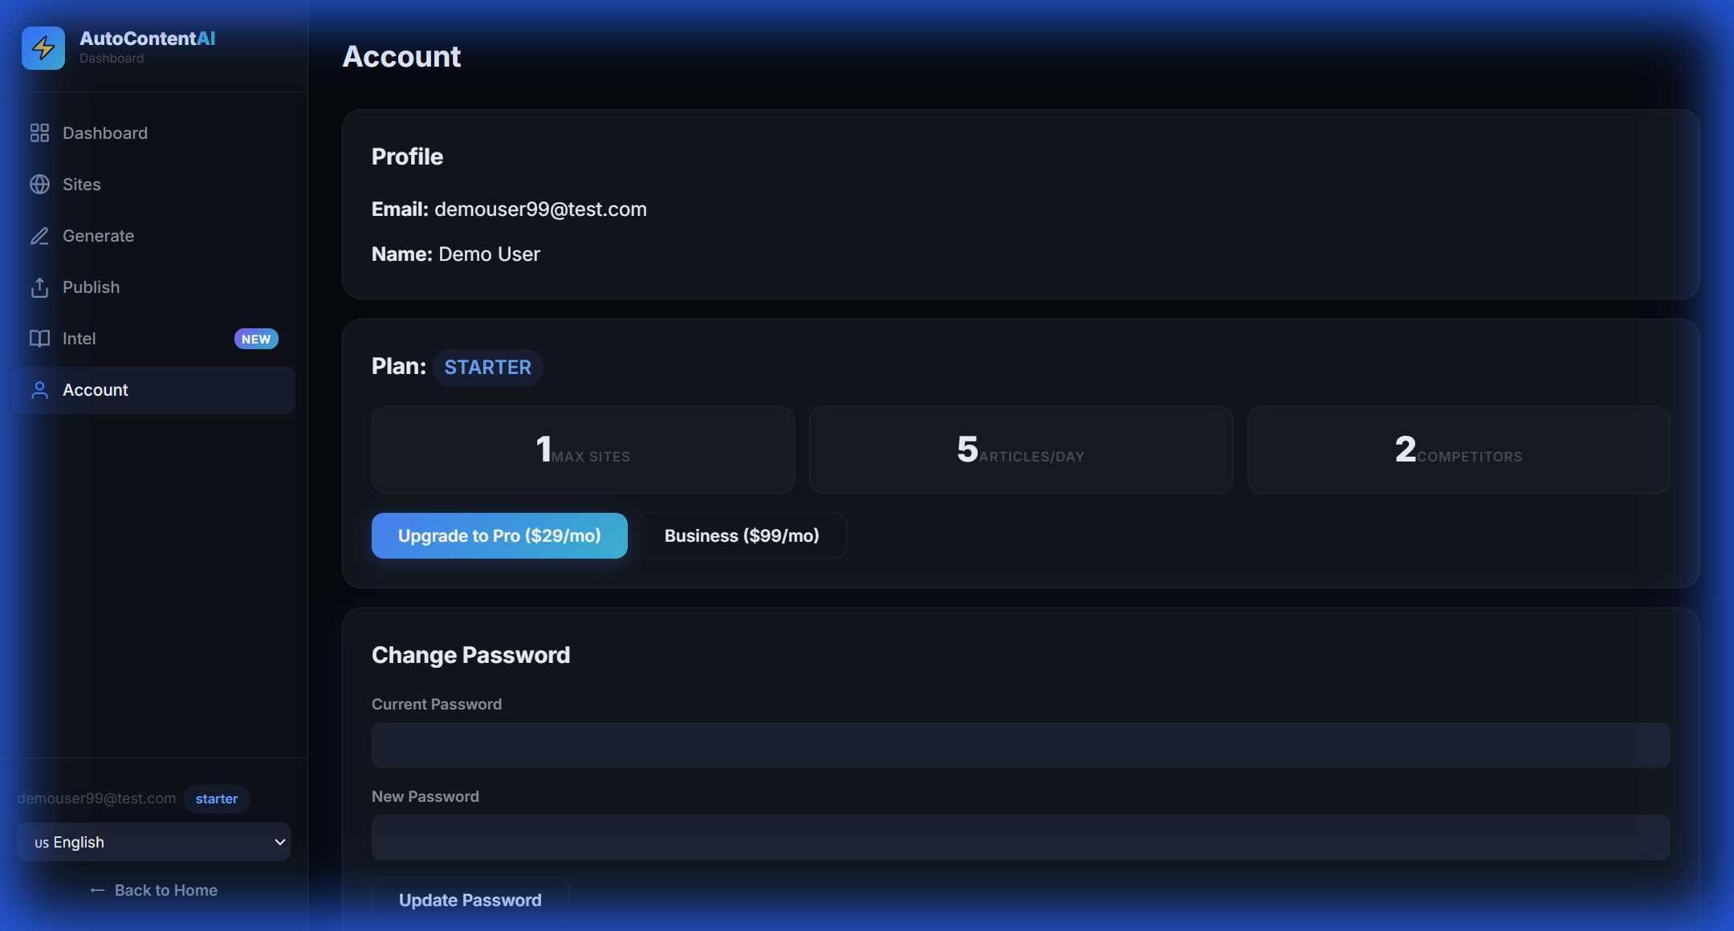
Task: Click the Back to Home link
Action: 153,889
